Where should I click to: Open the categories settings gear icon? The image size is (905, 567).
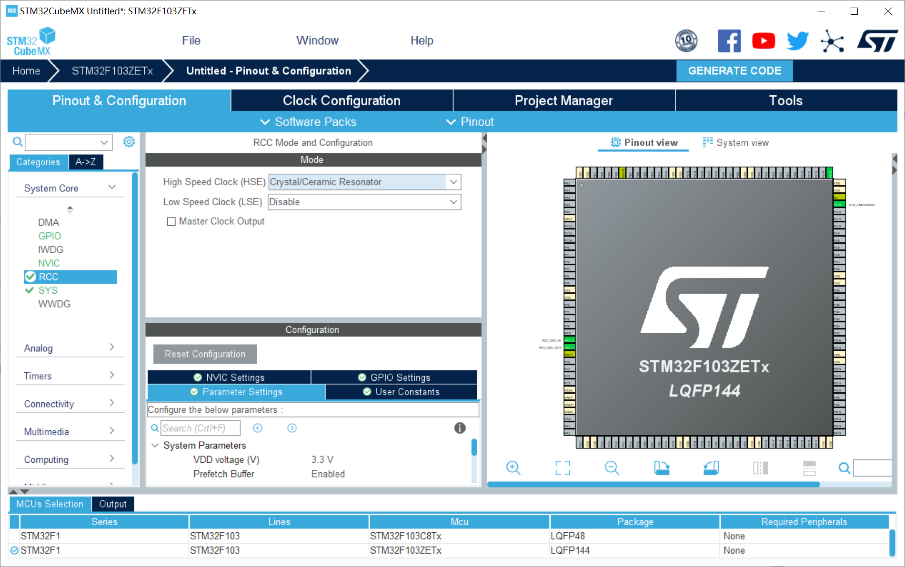coord(129,142)
